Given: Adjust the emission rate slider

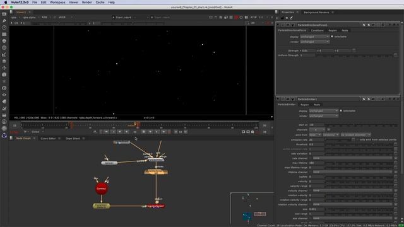Looking at the screenshot, I should [338, 139].
